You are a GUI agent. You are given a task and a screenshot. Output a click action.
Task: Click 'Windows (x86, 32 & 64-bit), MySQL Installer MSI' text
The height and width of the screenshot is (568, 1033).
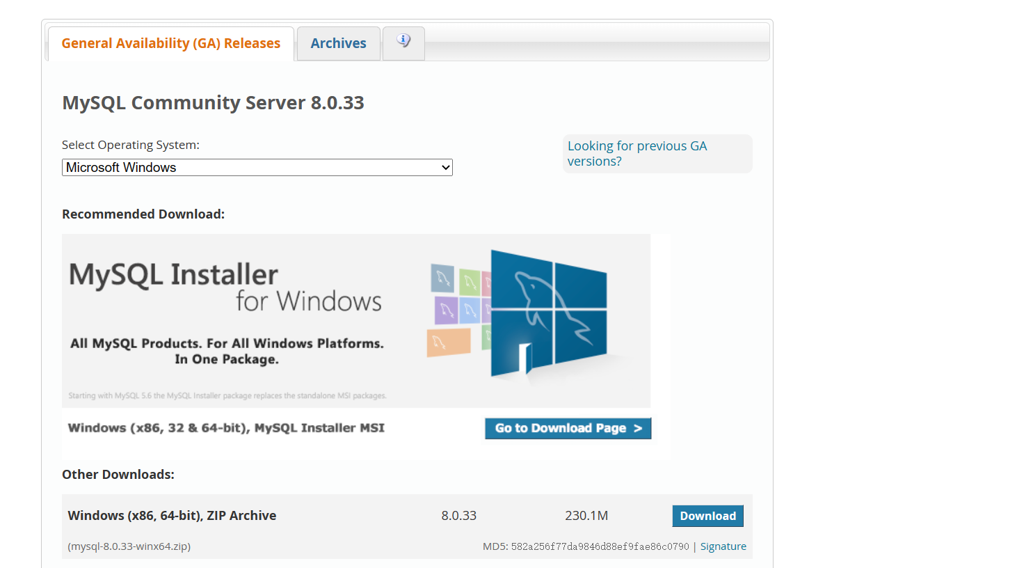point(226,428)
